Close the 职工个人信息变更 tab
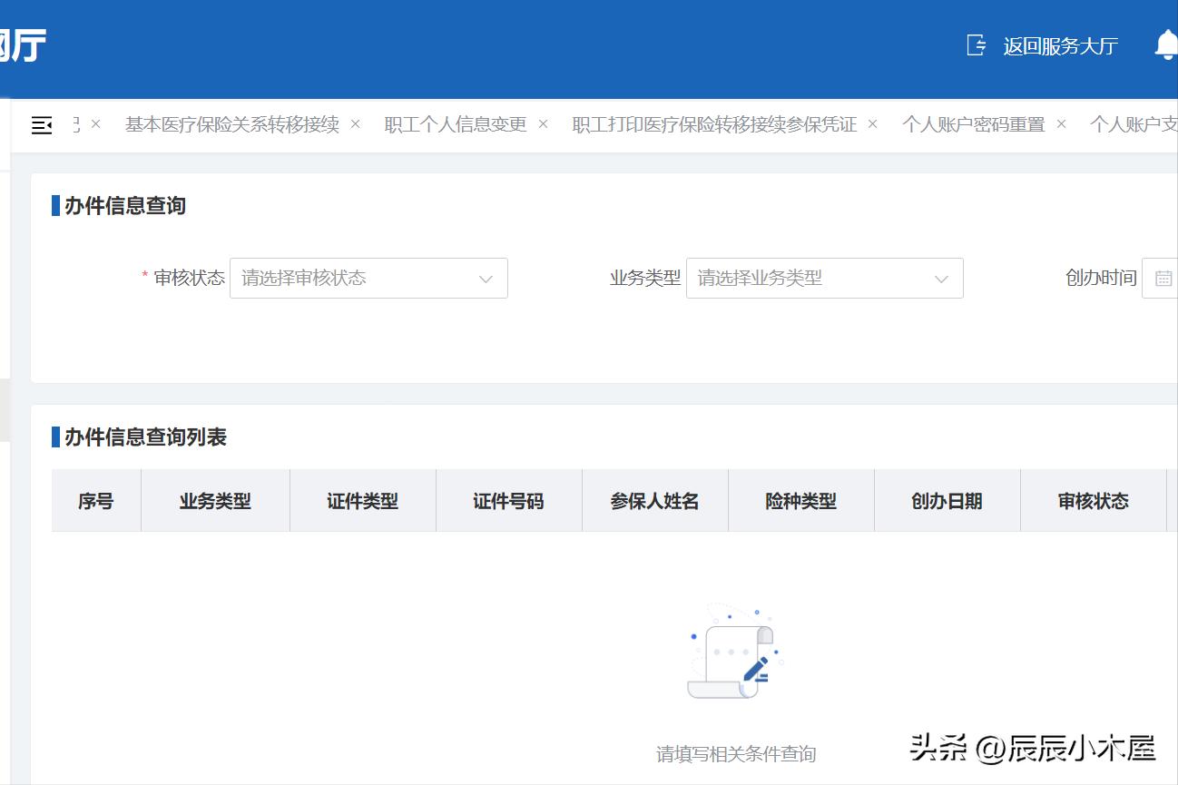This screenshot has width=1178, height=785. (542, 124)
